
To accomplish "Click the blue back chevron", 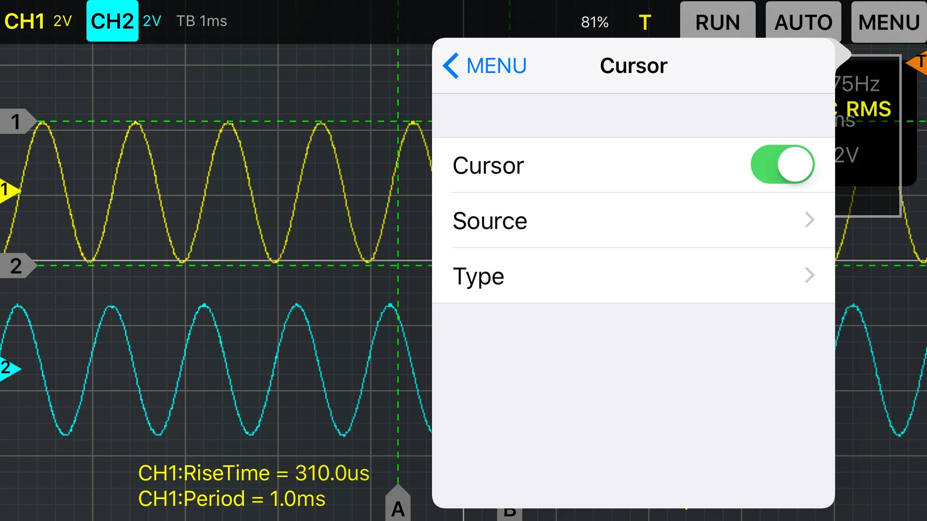I will 450,66.
